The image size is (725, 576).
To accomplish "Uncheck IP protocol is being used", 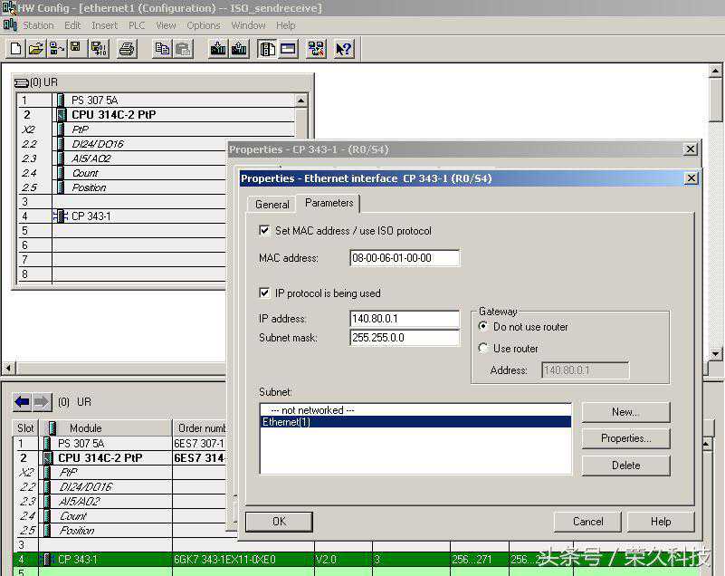I will point(264,293).
